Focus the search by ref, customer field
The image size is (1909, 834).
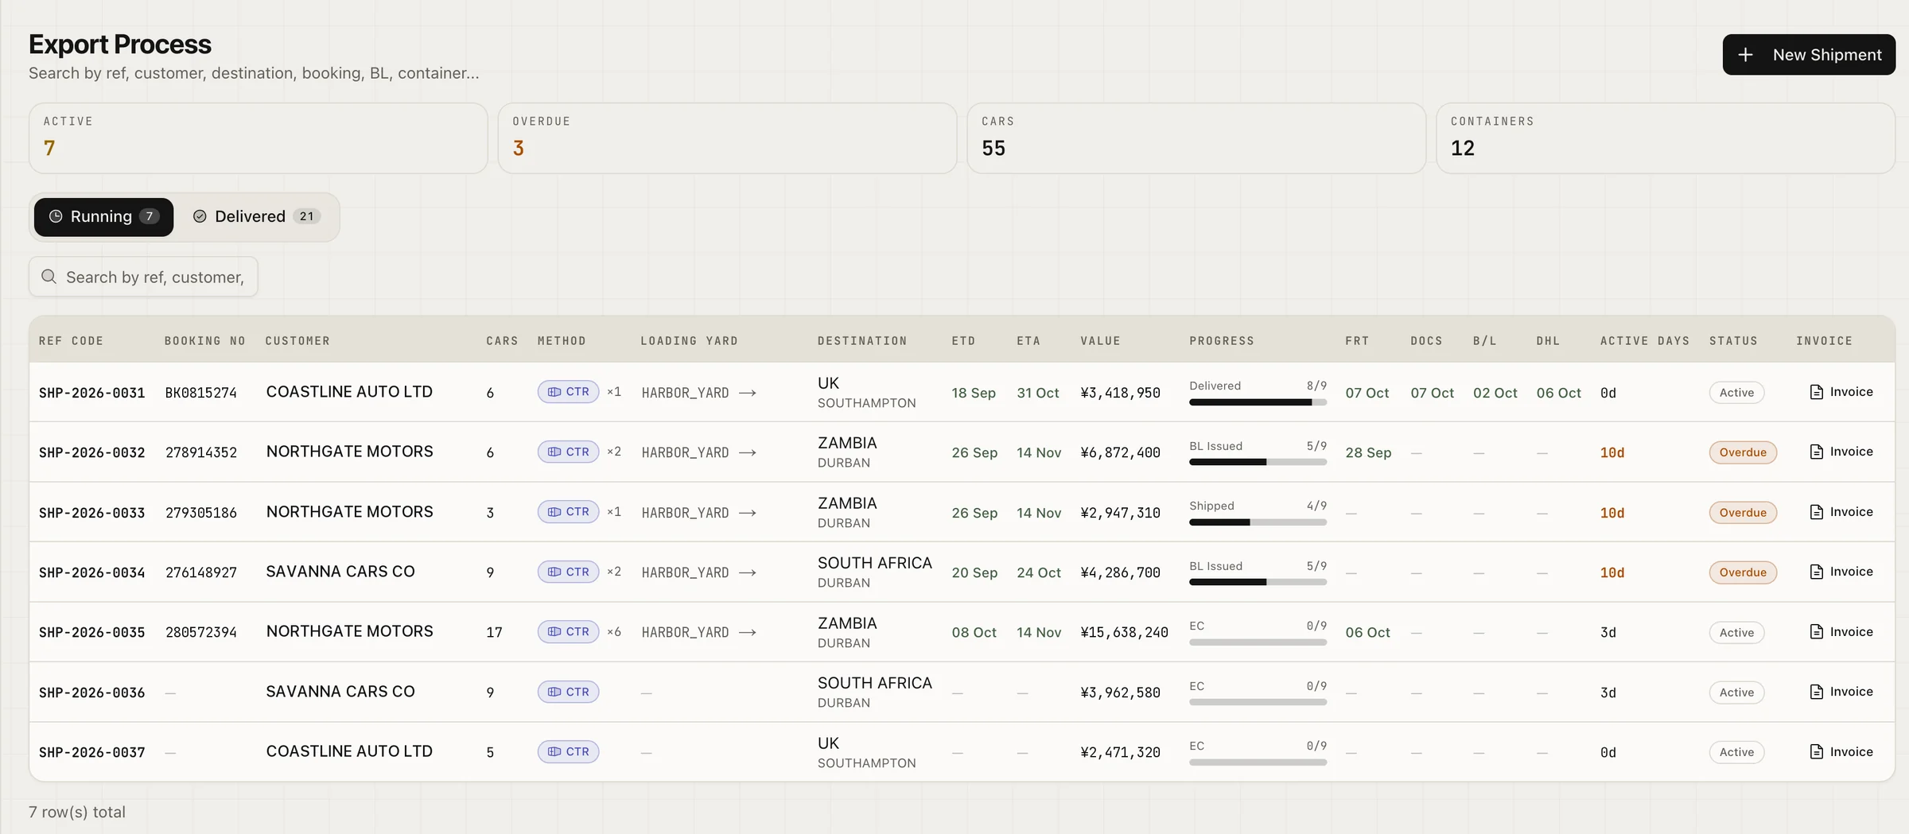coord(143,277)
